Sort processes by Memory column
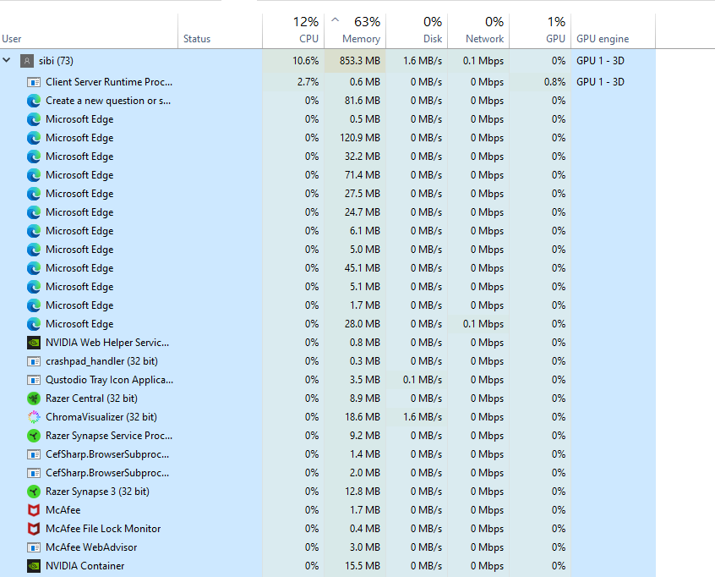 click(355, 31)
